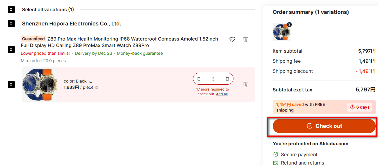The height and width of the screenshot is (166, 378).
Task: Tick the Select all variations checkbox
Action: [x=11, y=10]
